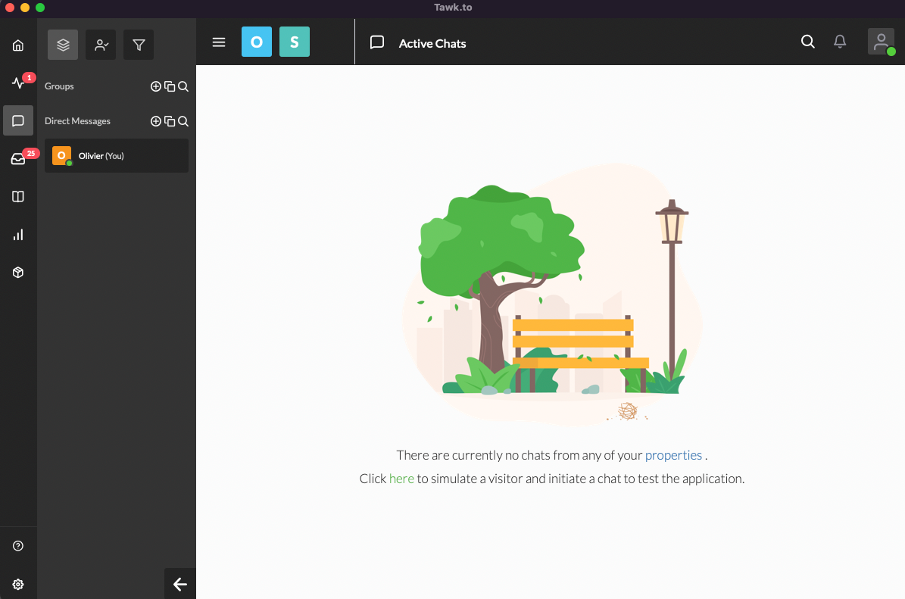The height and width of the screenshot is (599, 905).
Task: Click the Direct Messages section label
Action: [x=77, y=121]
